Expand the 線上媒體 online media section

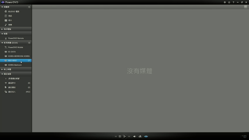click(x=2, y=69)
